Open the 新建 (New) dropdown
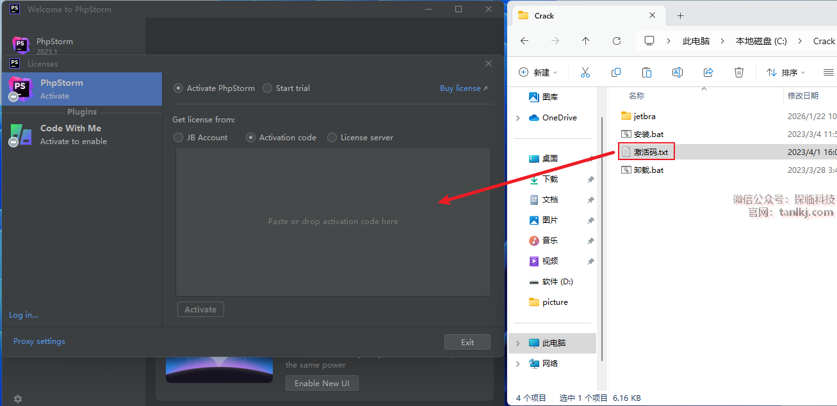This screenshot has height=406, width=837. coord(539,72)
